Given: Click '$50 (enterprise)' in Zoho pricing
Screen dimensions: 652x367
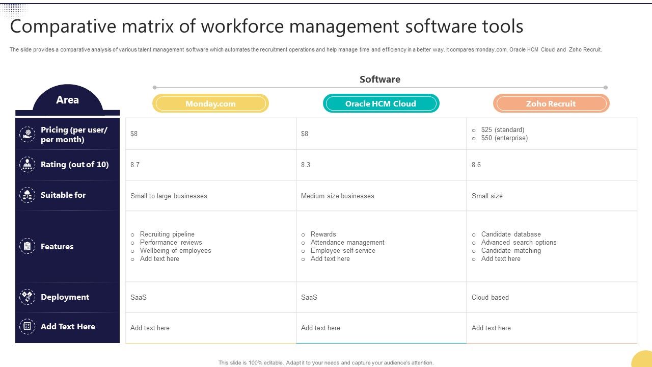Looking at the screenshot, I should (504, 138).
